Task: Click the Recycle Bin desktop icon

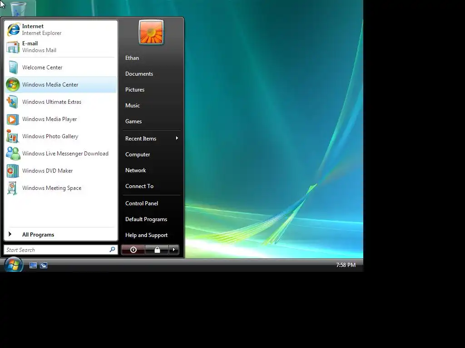Action: (18, 8)
